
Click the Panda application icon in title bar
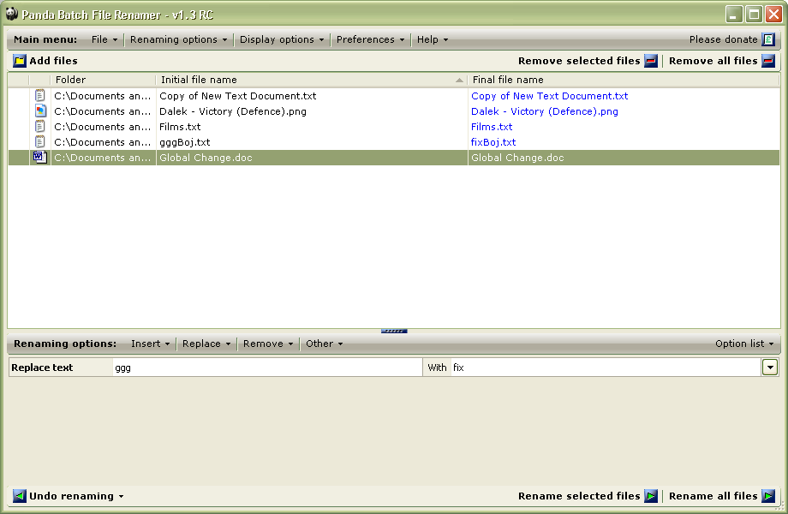(11, 14)
